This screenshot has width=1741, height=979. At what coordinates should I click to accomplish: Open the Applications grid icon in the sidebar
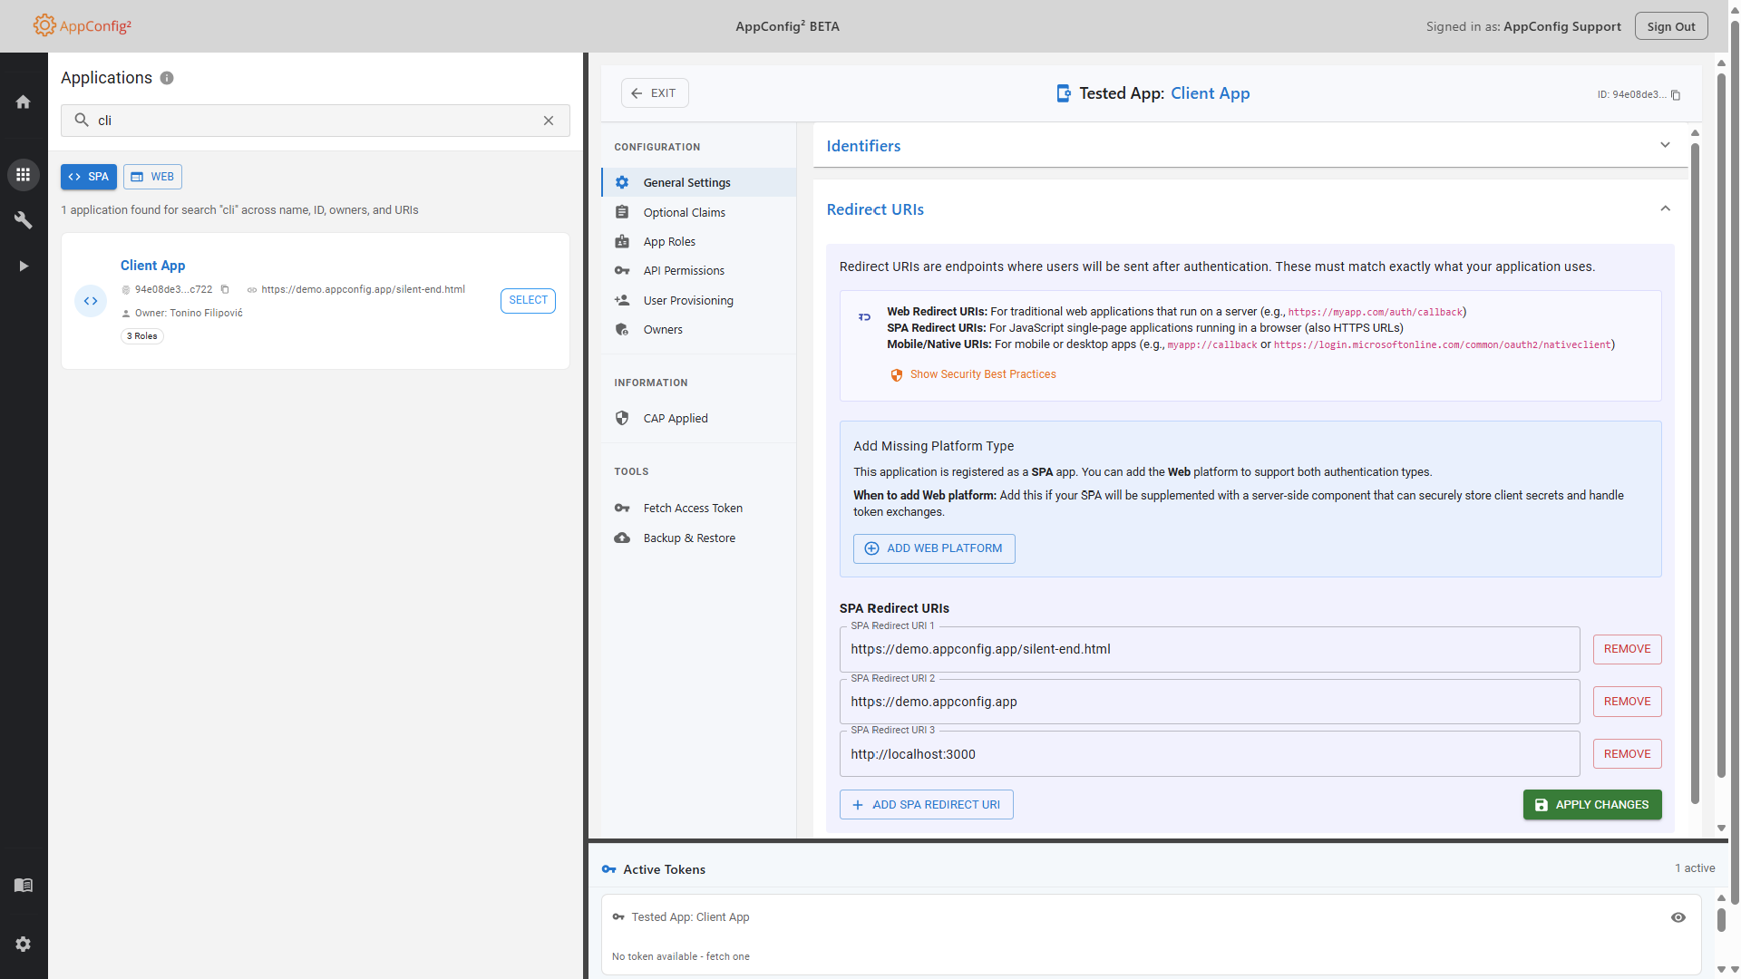pos(24,175)
